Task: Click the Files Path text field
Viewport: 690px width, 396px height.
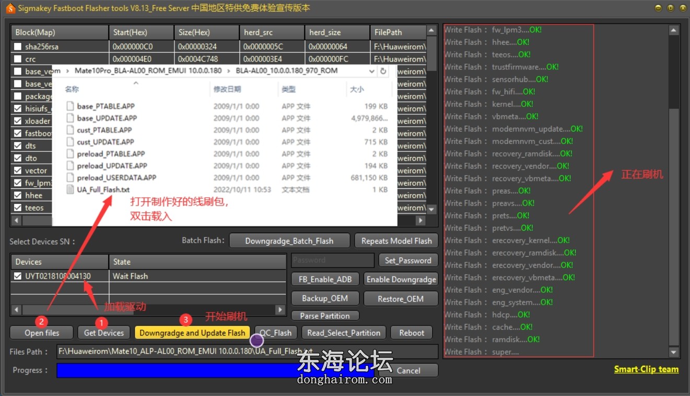Action: click(247, 352)
